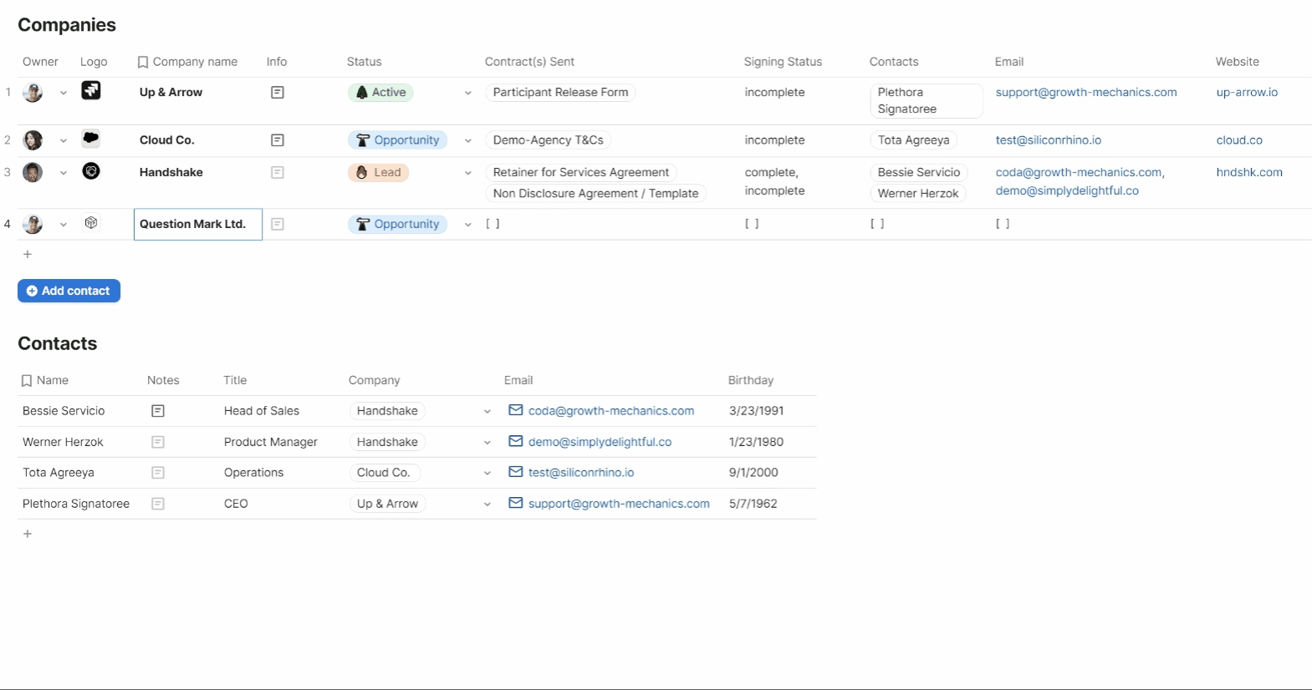The image size is (1312, 690).
Task: Open the status dropdown for Question Mark Ltd.
Action: point(468,225)
